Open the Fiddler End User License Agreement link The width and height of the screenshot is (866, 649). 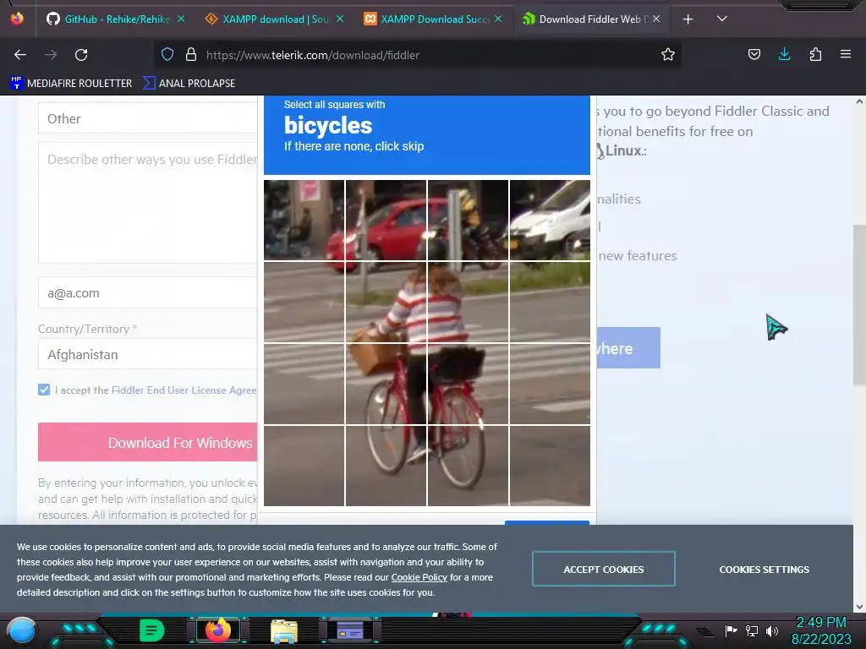click(184, 390)
